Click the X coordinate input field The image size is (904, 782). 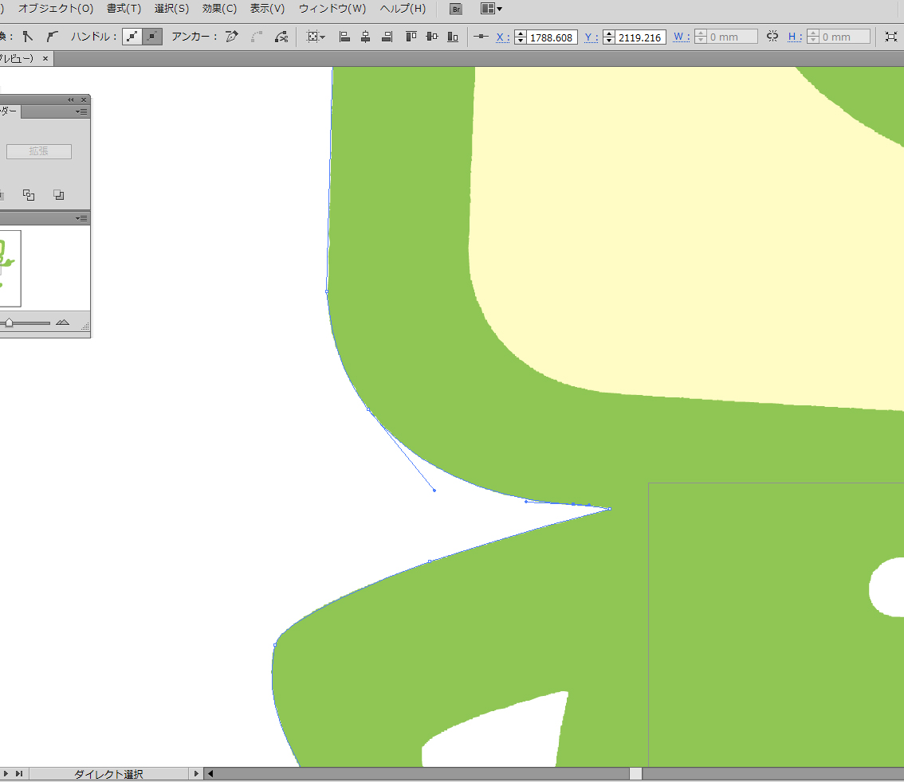[x=552, y=37]
